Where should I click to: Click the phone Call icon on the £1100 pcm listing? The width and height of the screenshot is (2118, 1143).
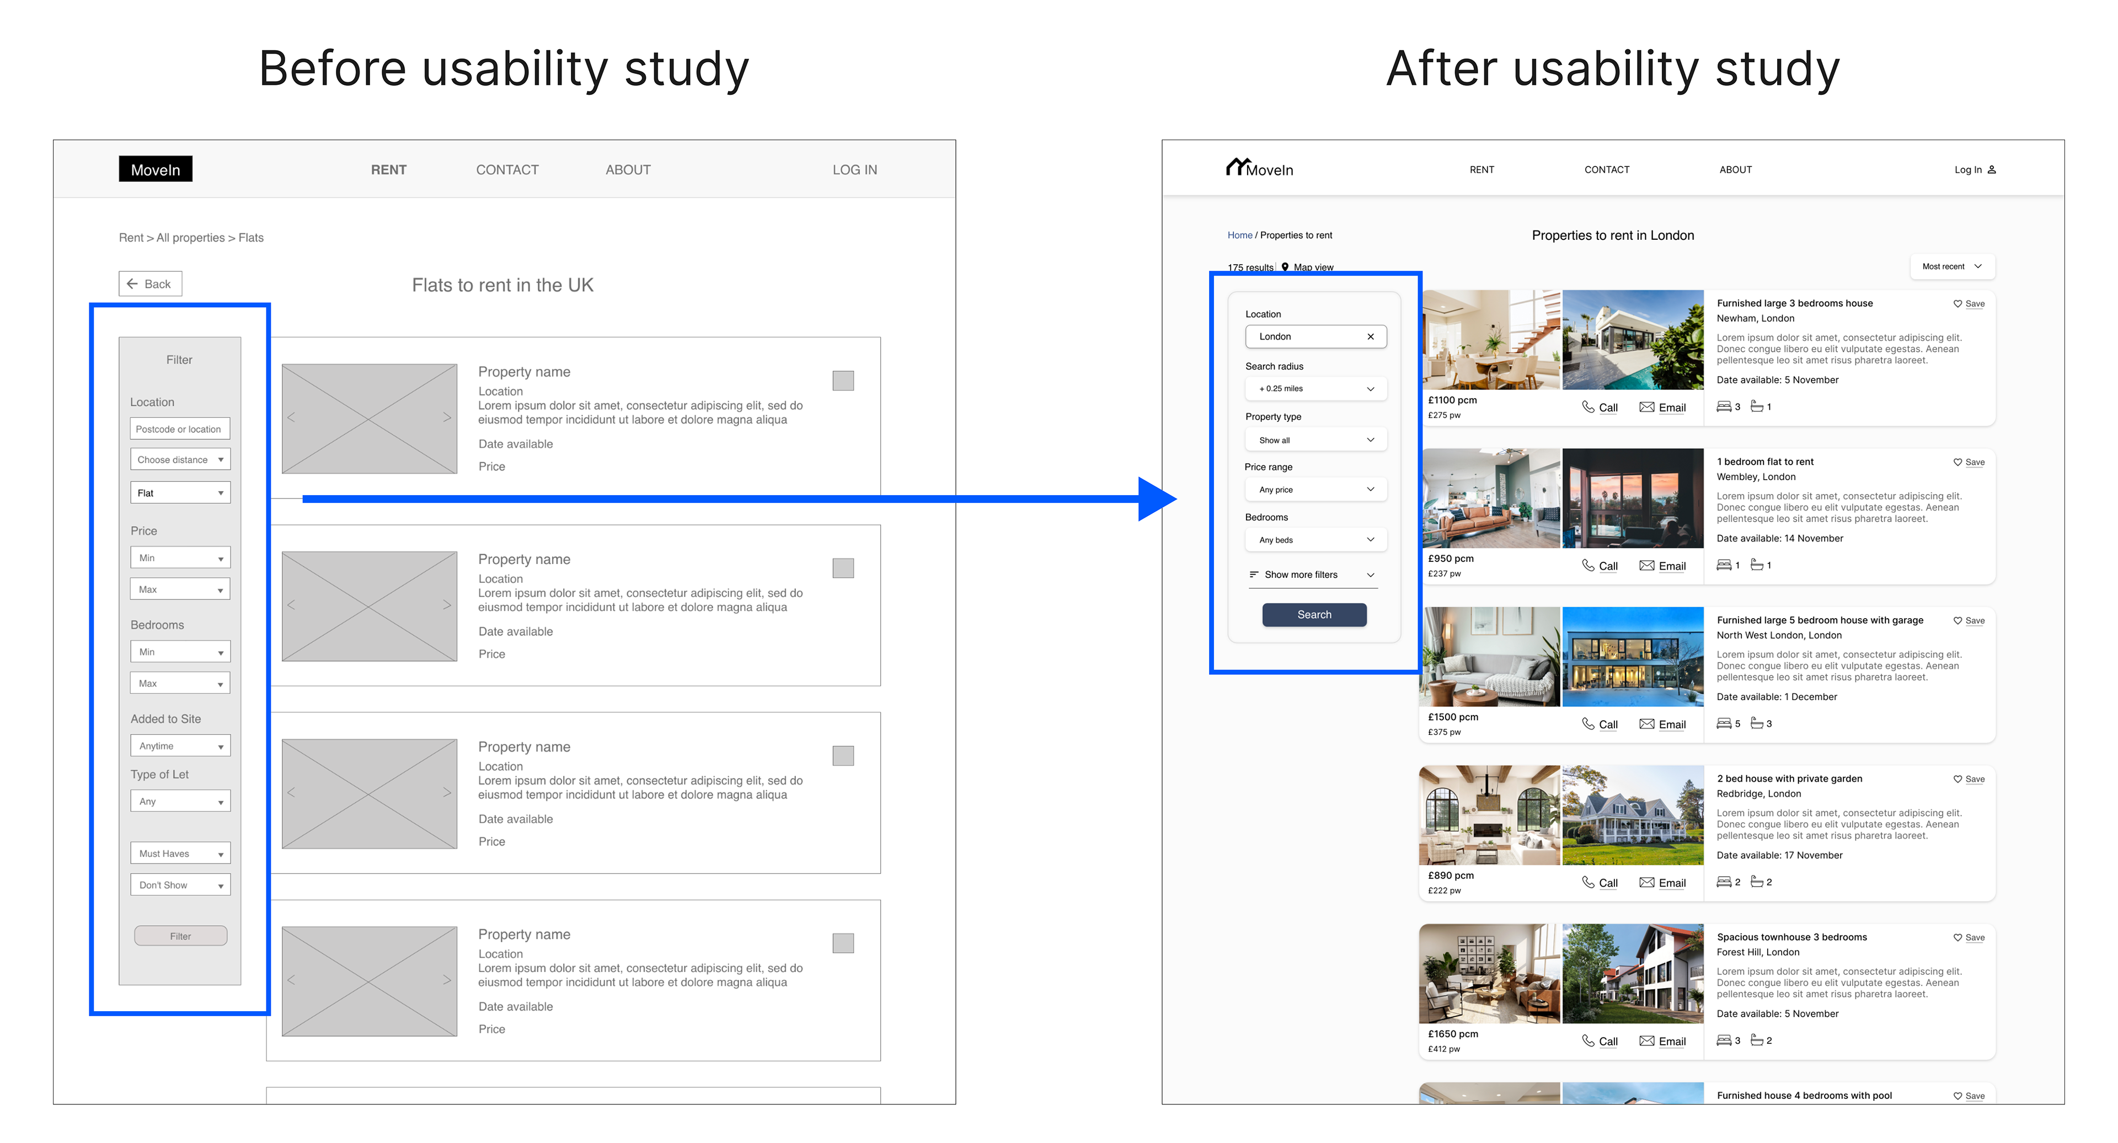pos(1588,407)
